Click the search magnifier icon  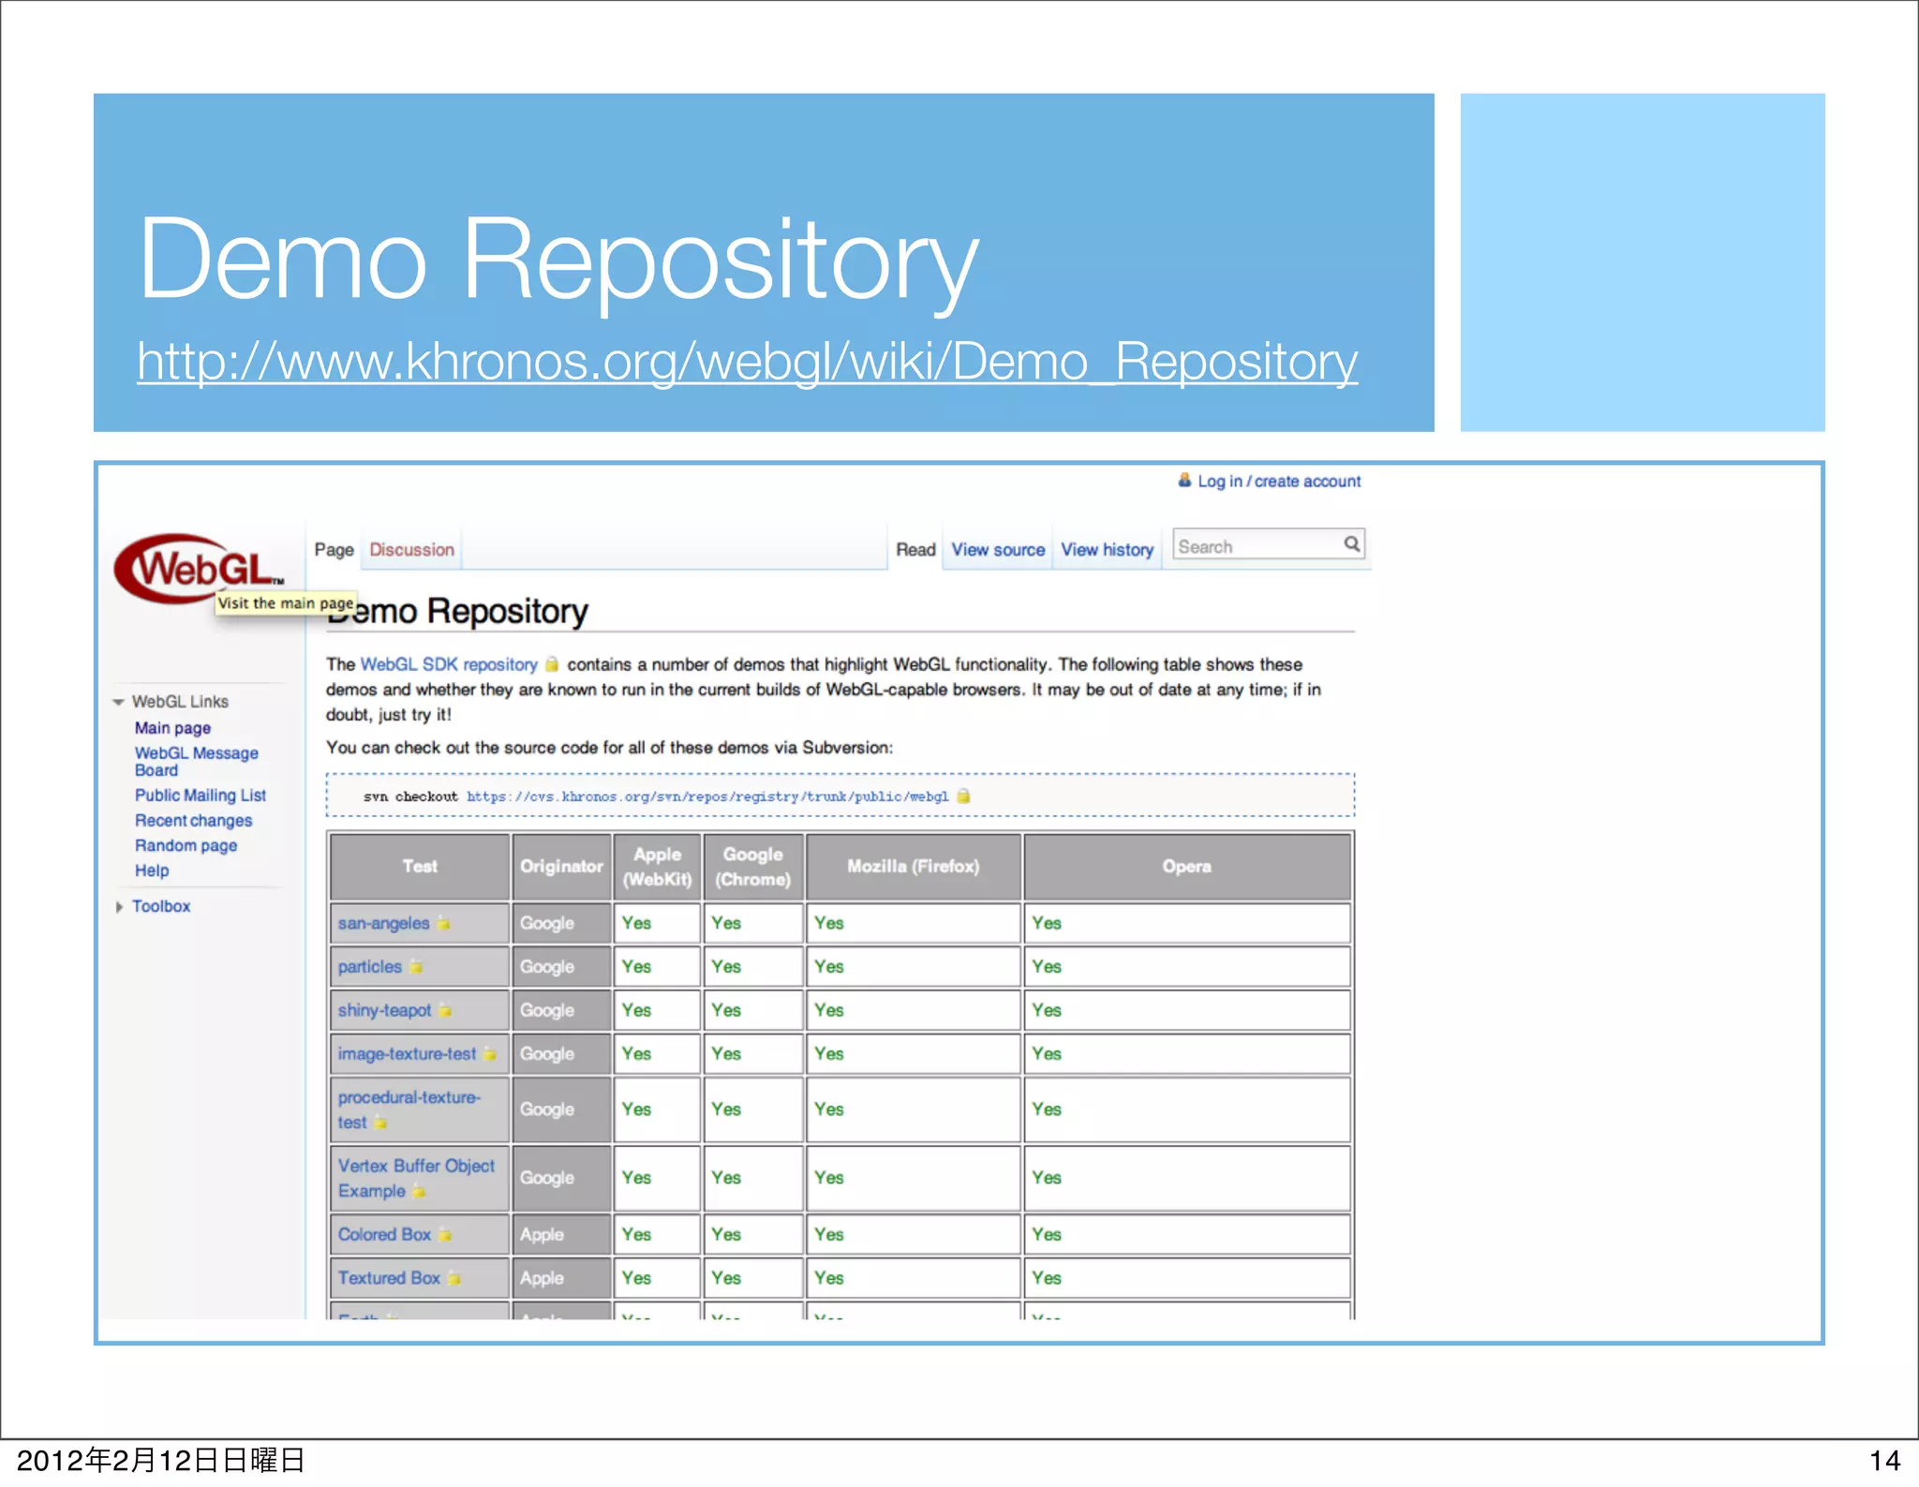(1351, 544)
